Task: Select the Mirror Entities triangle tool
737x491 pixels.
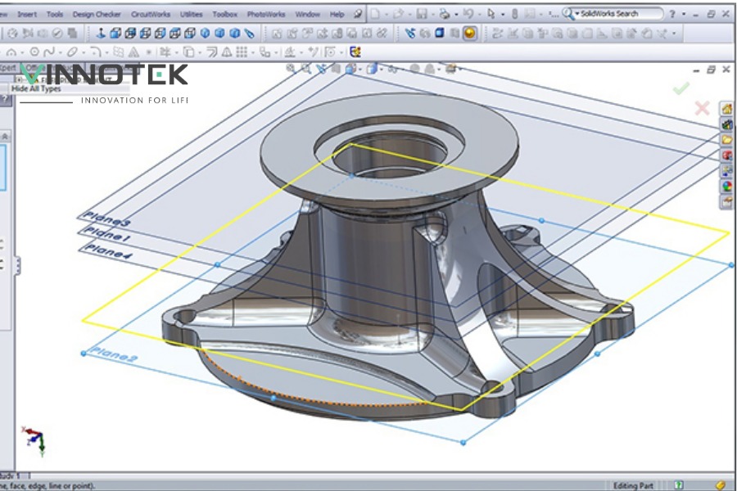Action: click(227, 52)
